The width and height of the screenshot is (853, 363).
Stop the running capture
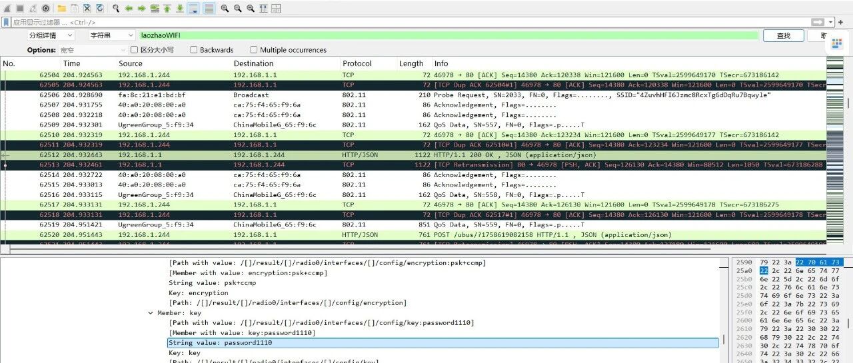[20, 9]
